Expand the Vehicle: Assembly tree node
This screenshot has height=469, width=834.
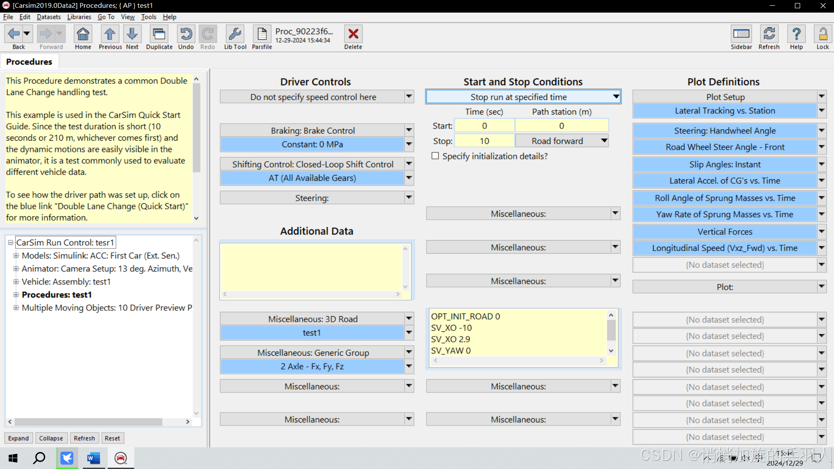(16, 282)
